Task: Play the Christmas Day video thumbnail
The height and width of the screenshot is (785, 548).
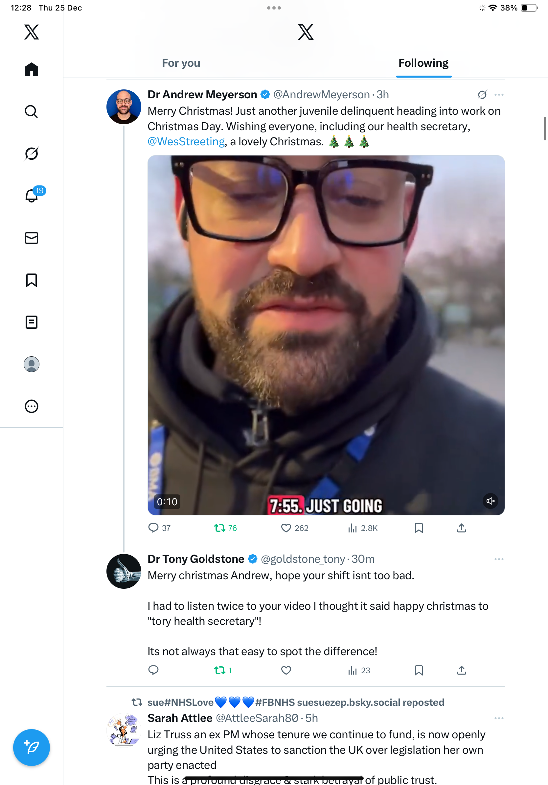Action: 326,335
